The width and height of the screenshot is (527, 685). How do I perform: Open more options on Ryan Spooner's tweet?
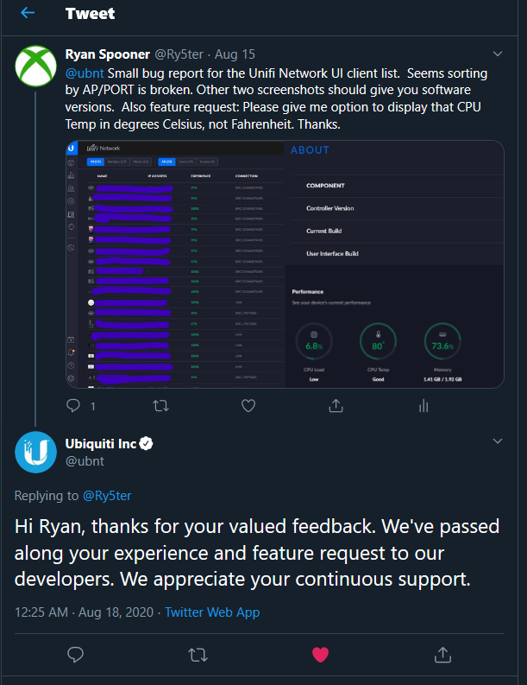click(x=498, y=54)
